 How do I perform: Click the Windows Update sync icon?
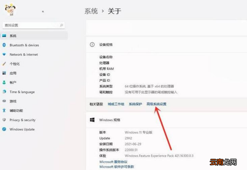[4, 129]
